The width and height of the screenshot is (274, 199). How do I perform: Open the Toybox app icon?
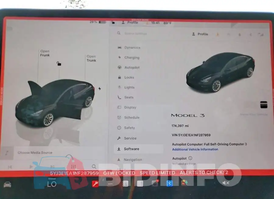(x=184, y=183)
